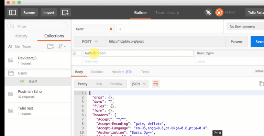Click the interceptor satellite icon
264x136 pixels.
208,12
